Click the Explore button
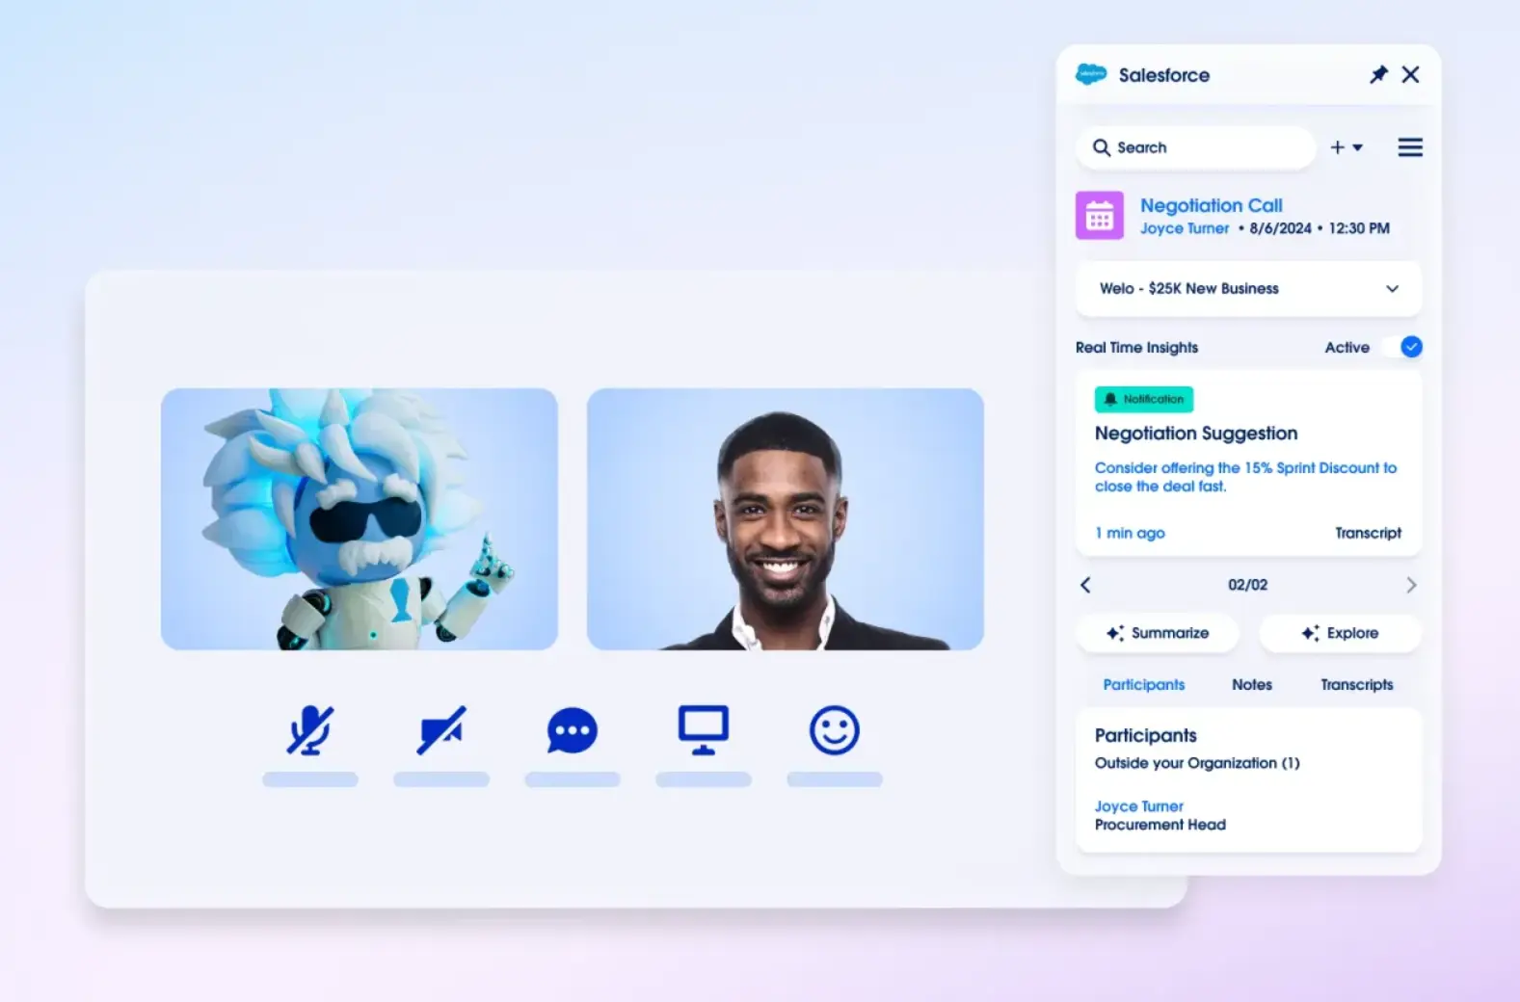Viewport: 1520px width, 1002px height. point(1340,633)
